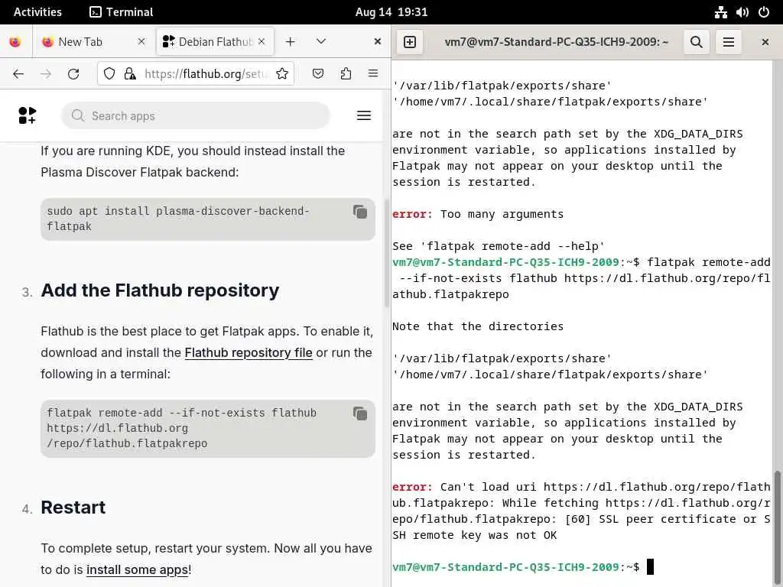Select the Add the Flathub repository heading
The height and width of the screenshot is (587, 783).
[x=160, y=290]
